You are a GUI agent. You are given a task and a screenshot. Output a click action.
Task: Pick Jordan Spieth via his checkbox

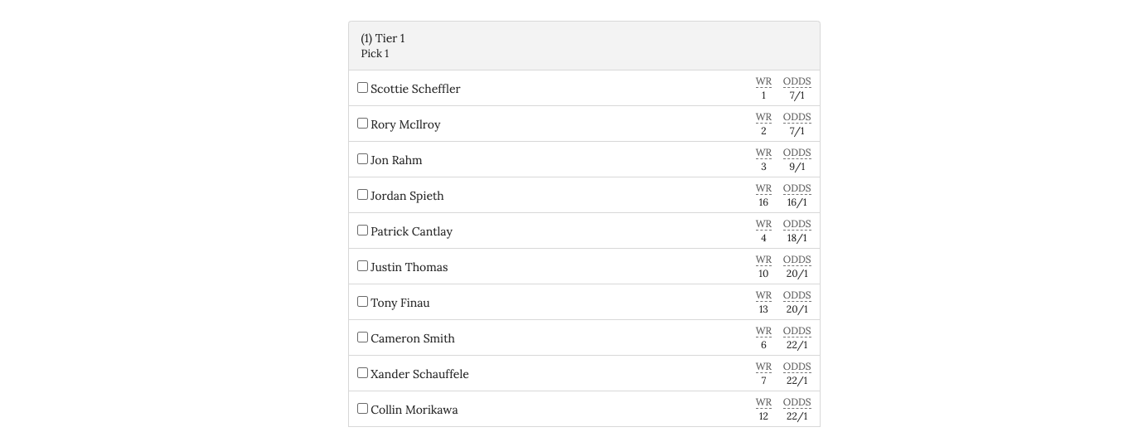(362, 195)
